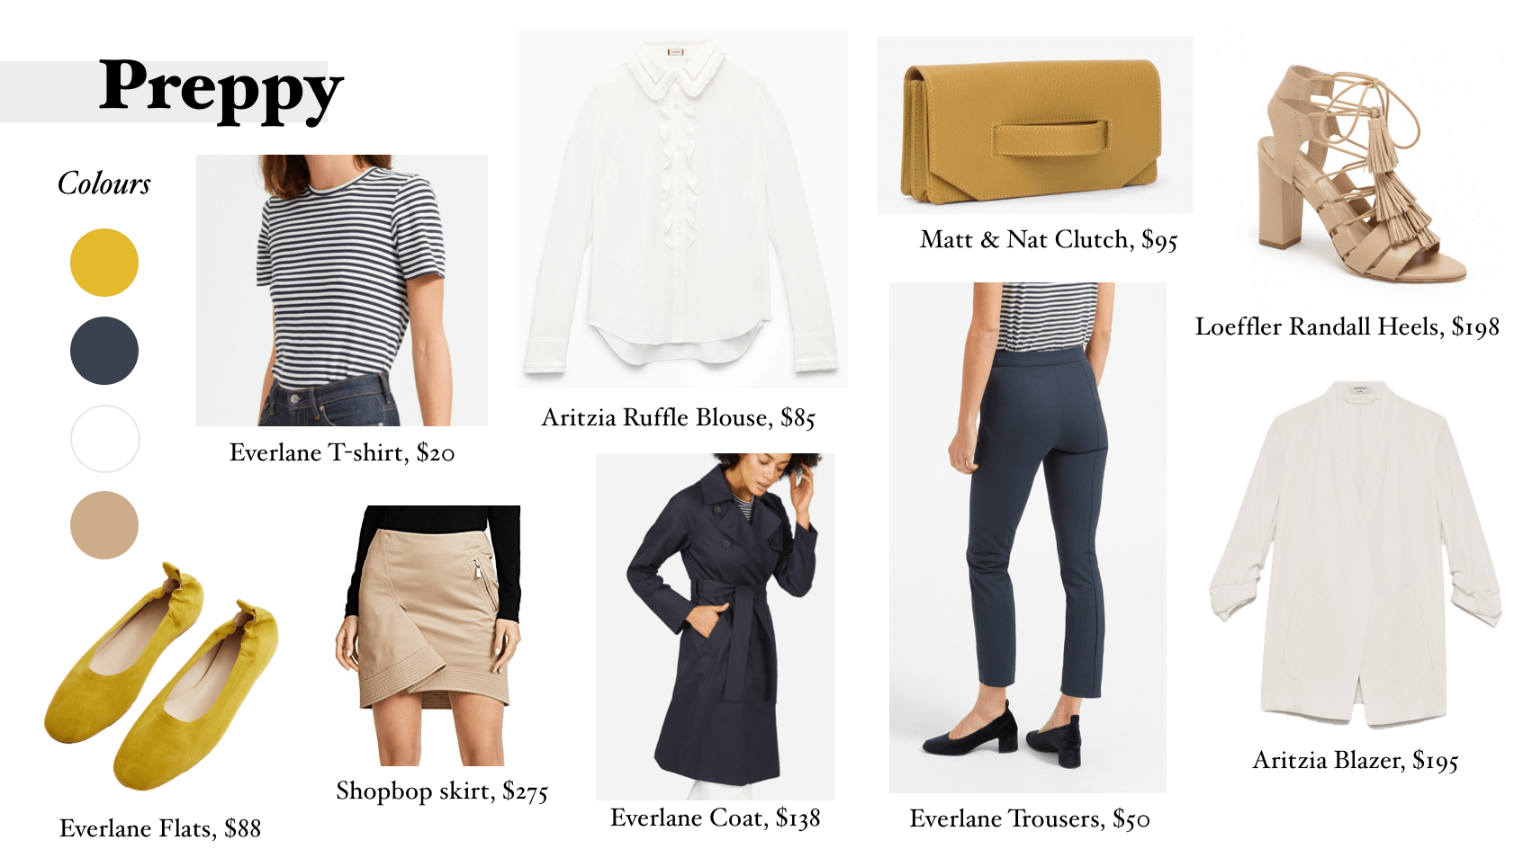Choose the tan beige colour swatch
This screenshot has height=849, width=1523.
104,525
